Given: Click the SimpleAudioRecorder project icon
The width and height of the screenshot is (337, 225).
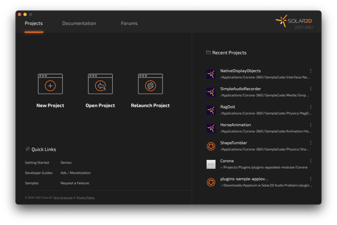Looking at the screenshot, I should click(211, 92).
